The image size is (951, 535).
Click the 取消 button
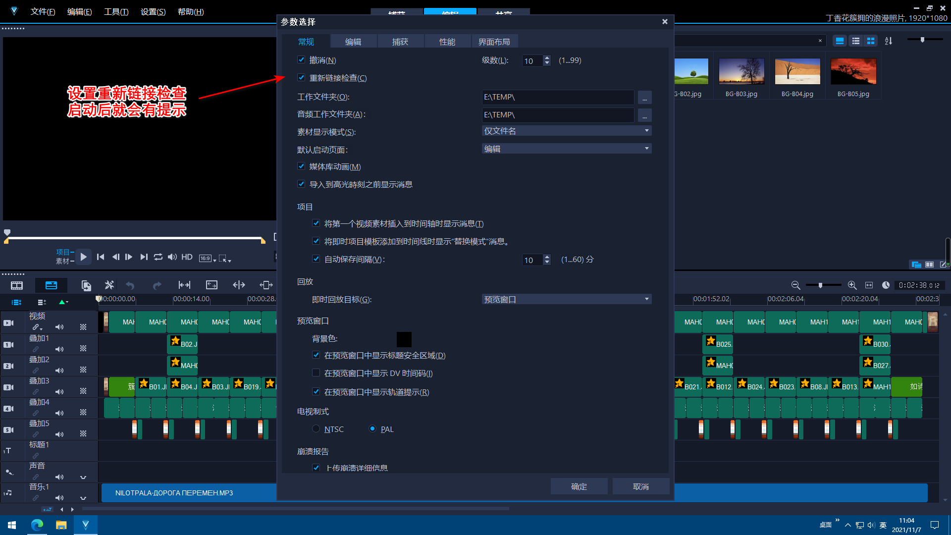(641, 487)
